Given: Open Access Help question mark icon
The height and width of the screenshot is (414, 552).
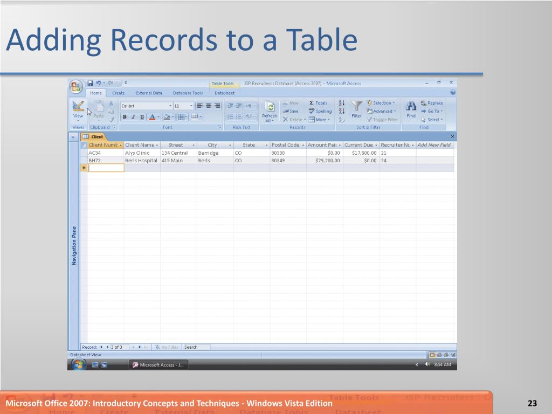Looking at the screenshot, I should click(453, 93).
